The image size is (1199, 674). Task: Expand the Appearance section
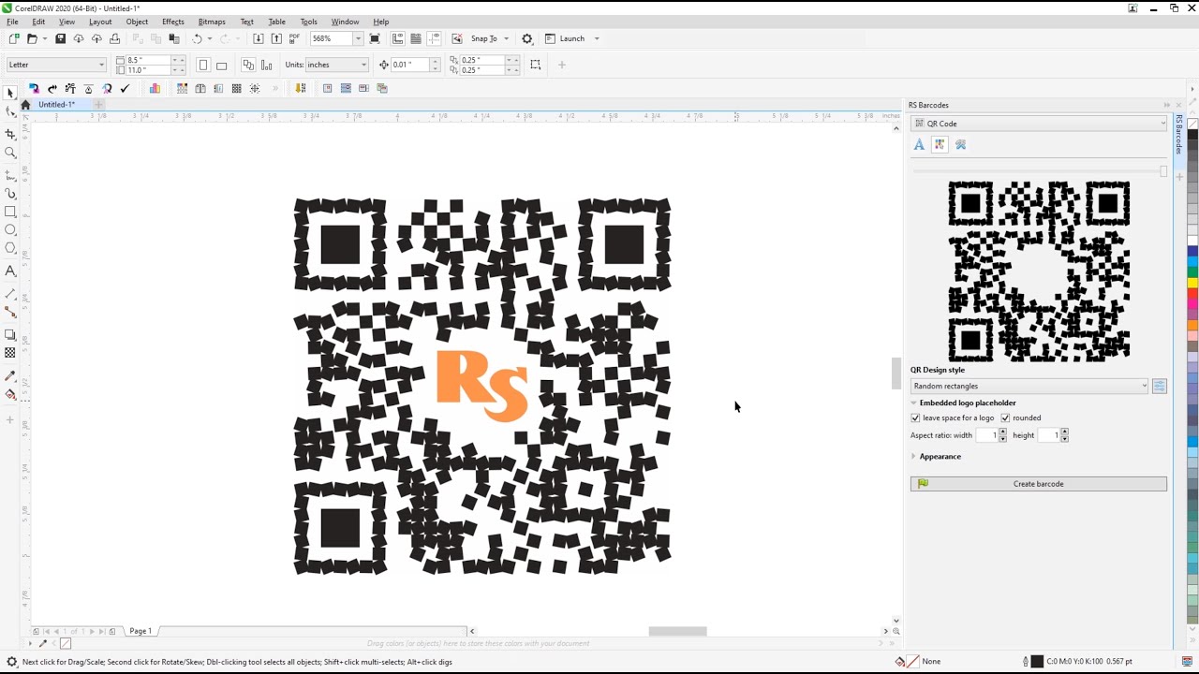(913, 456)
